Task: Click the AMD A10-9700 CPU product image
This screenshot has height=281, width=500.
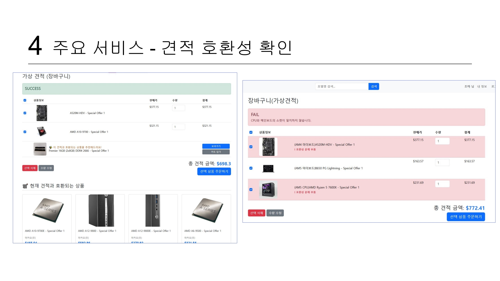Action: [41, 132]
